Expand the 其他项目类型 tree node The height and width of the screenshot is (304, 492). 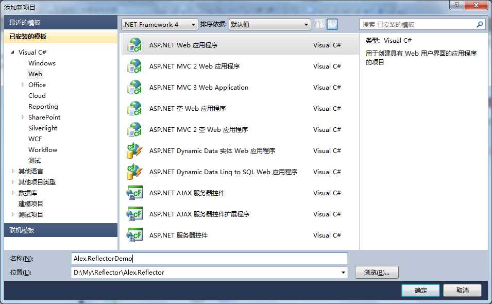point(13,182)
